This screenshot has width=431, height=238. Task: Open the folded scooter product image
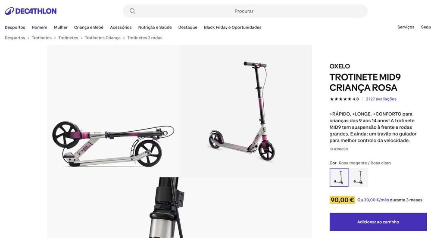tap(113, 111)
